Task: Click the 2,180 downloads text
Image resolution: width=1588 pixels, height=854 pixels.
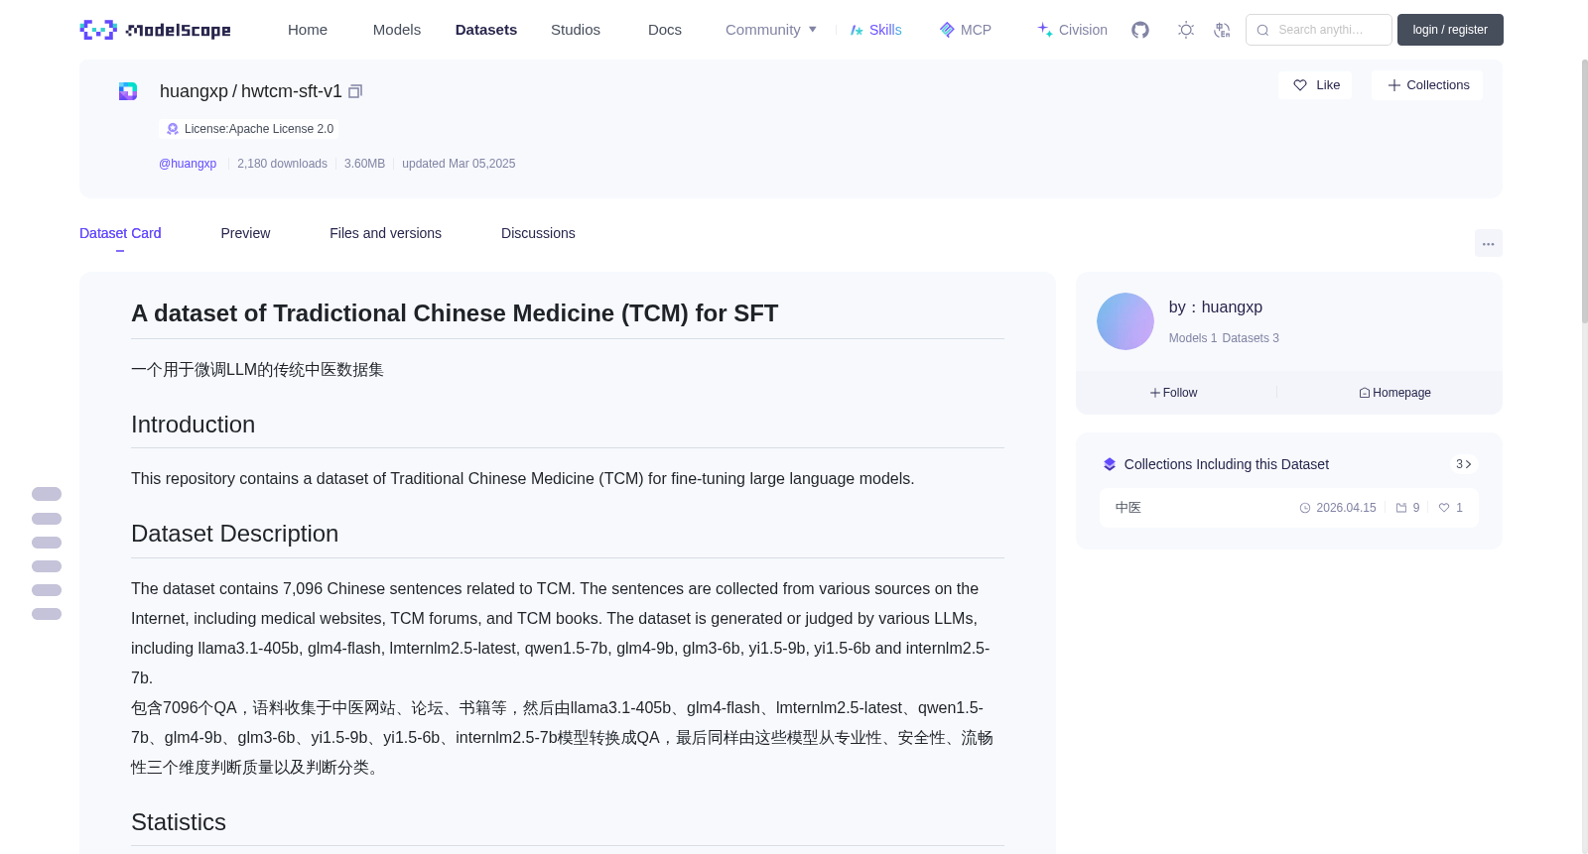Action: coord(282,164)
